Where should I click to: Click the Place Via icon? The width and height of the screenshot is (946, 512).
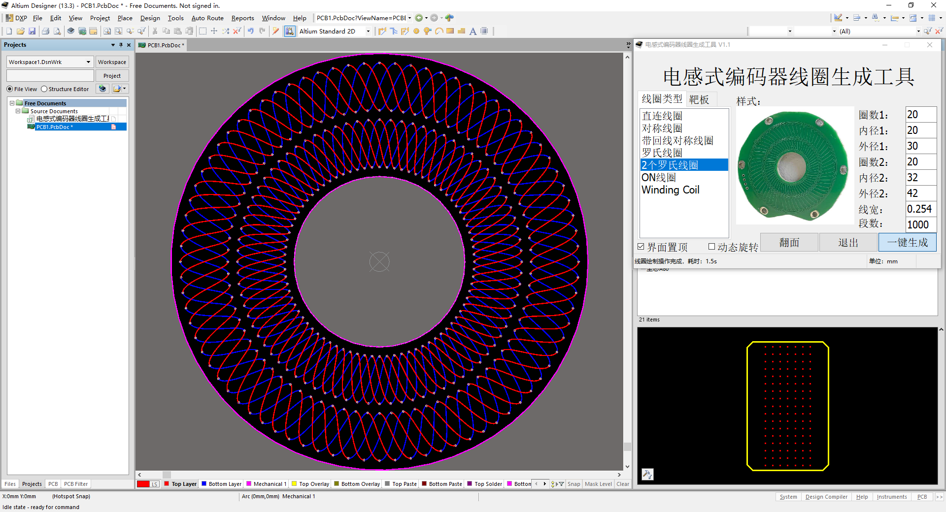tap(428, 31)
